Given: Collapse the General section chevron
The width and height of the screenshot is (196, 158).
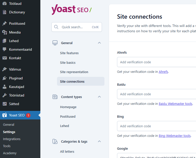Looking at the screenshot, I should click(99, 43).
